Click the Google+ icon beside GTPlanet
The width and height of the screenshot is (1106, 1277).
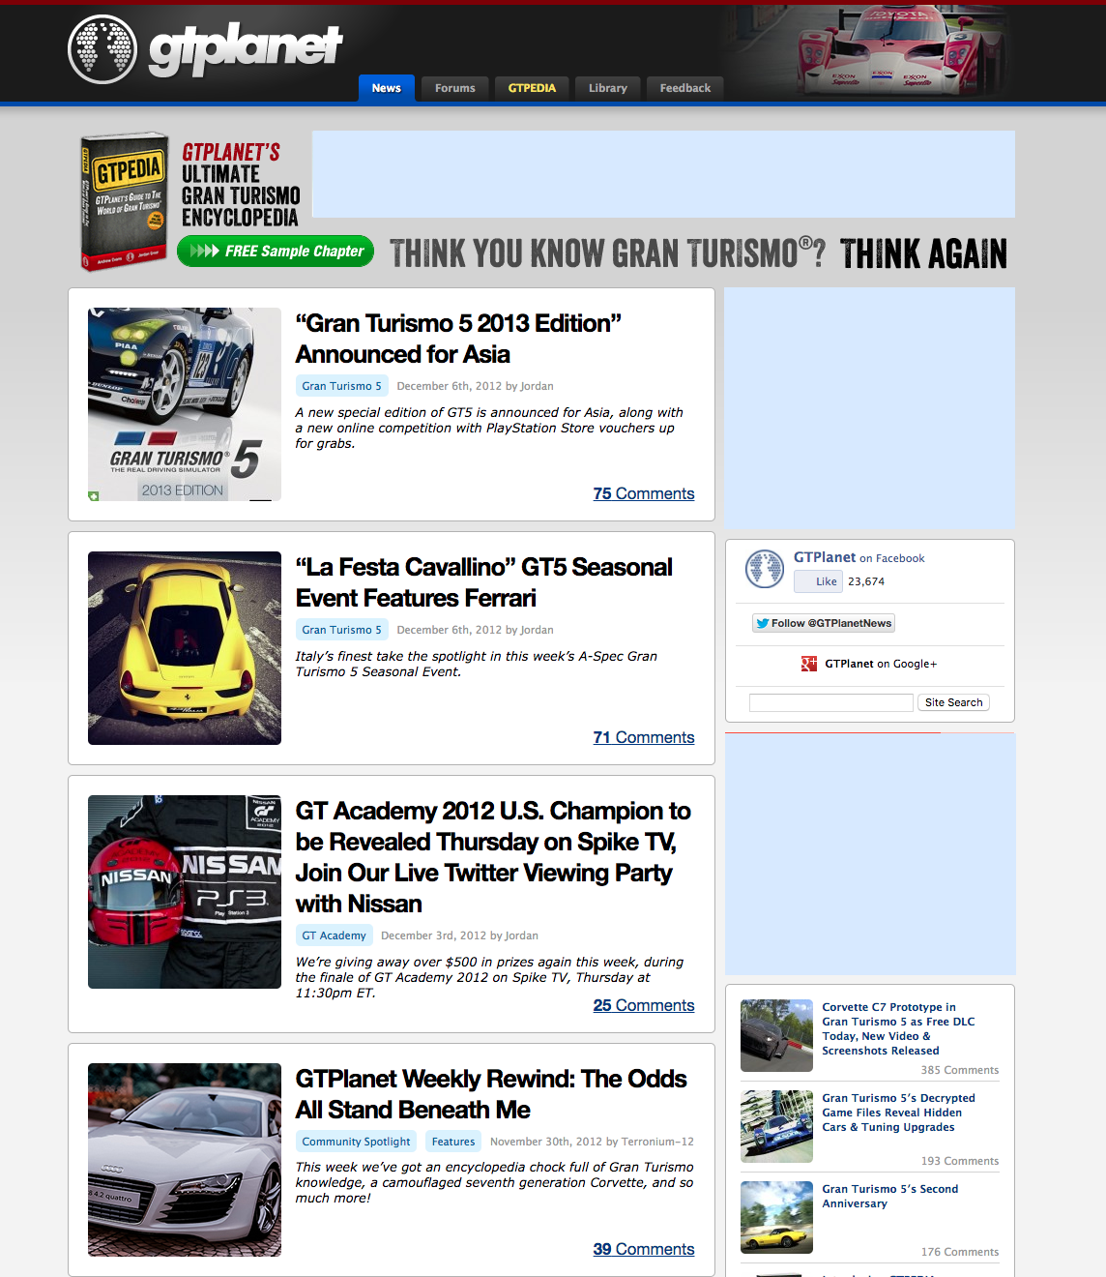pos(809,664)
